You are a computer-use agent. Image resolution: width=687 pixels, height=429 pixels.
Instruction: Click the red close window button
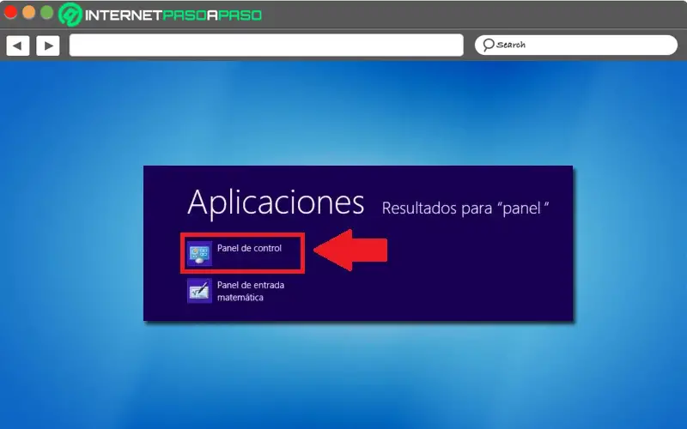point(10,12)
